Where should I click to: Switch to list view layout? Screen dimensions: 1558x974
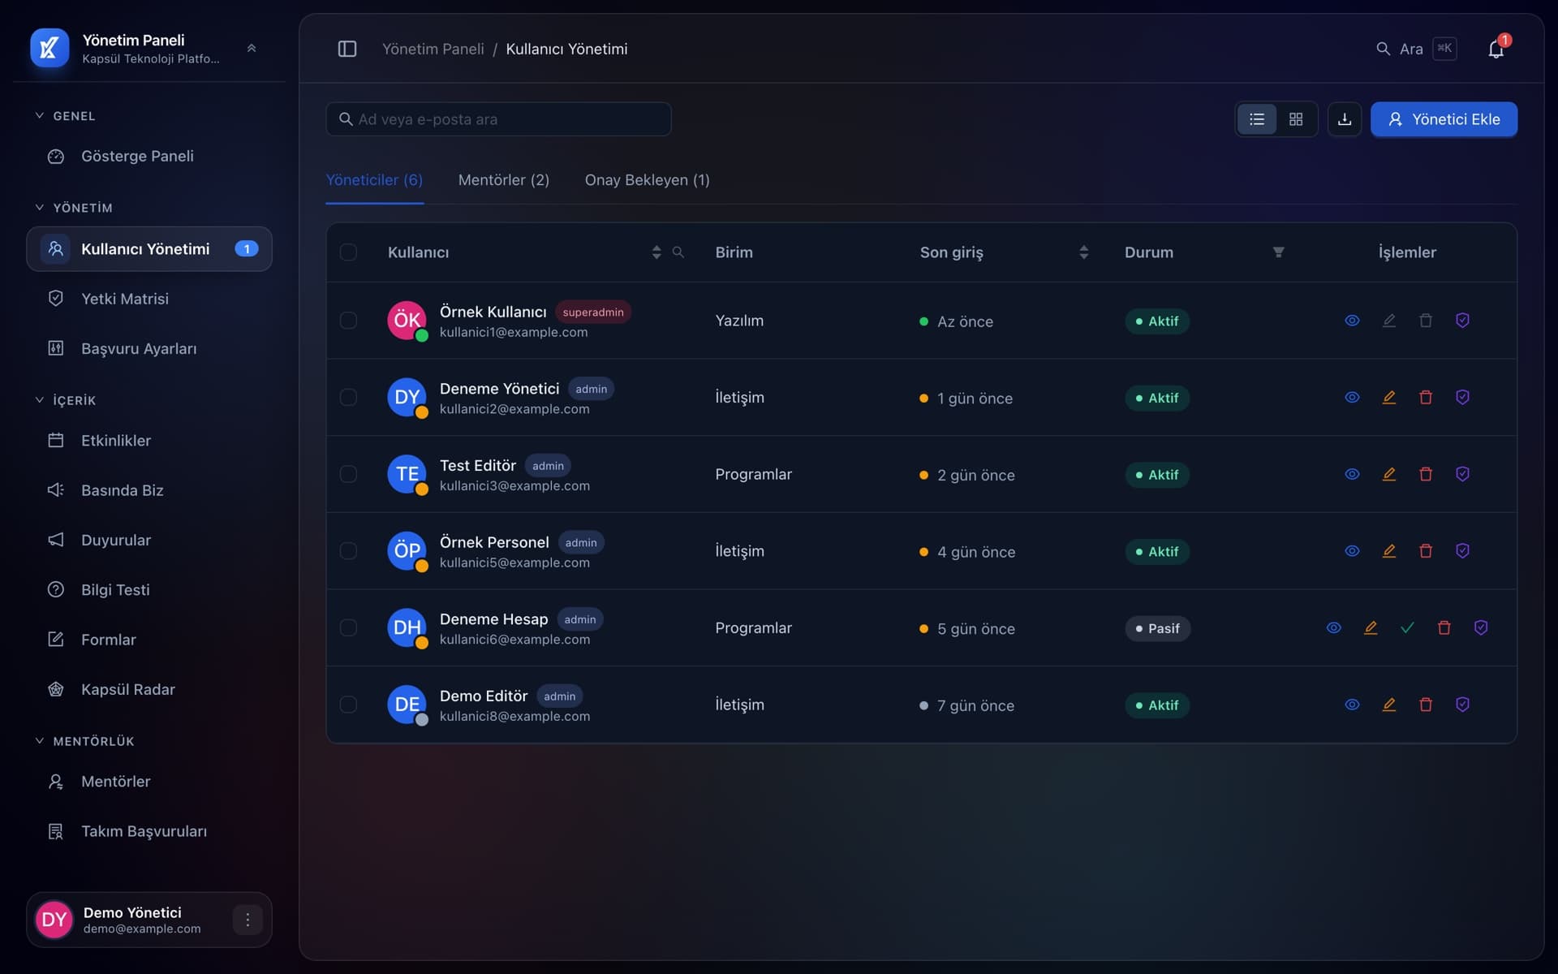pyautogui.click(x=1257, y=119)
